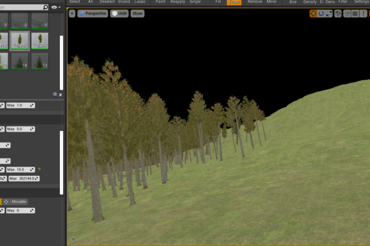The height and width of the screenshot is (246, 370).
Task: Click Deselect in foliage toolbar
Action: pyautogui.click(x=107, y=2)
